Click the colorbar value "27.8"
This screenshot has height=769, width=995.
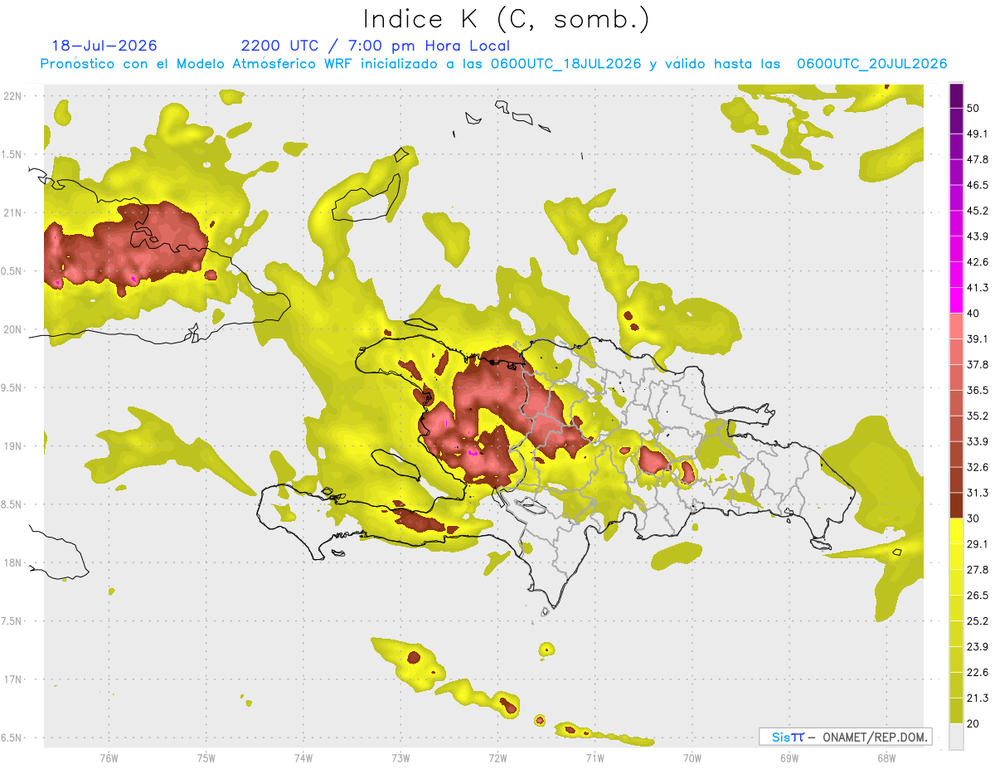click(978, 569)
